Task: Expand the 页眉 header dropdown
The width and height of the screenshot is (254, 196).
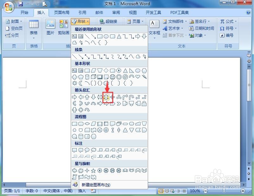Action: pyautogui.click(x=135, y=21)
